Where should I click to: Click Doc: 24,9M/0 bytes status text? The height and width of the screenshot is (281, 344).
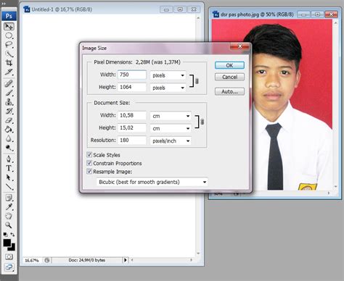point(87,260)
